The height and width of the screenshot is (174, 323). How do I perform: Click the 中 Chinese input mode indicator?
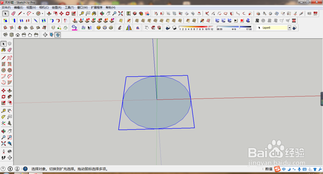point(284,169)
